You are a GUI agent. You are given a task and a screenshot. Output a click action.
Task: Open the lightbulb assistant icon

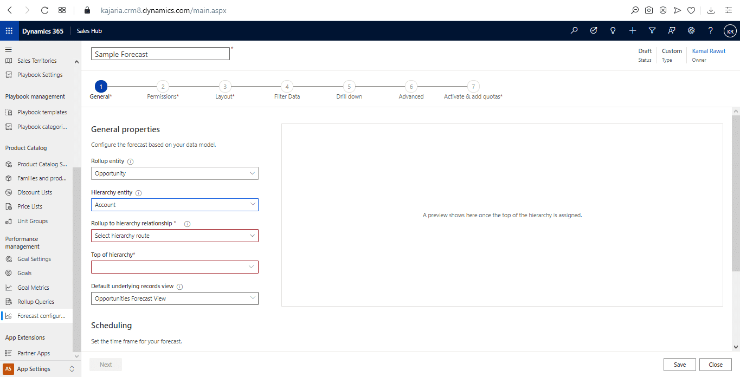point(613,31)
